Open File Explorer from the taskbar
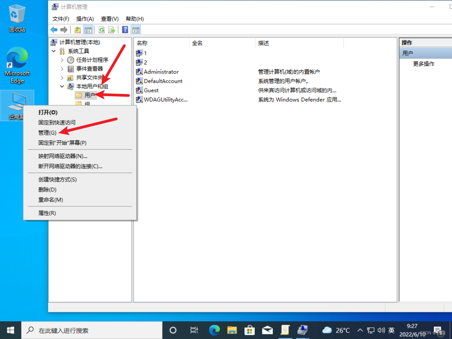 (x=232, y=330)
